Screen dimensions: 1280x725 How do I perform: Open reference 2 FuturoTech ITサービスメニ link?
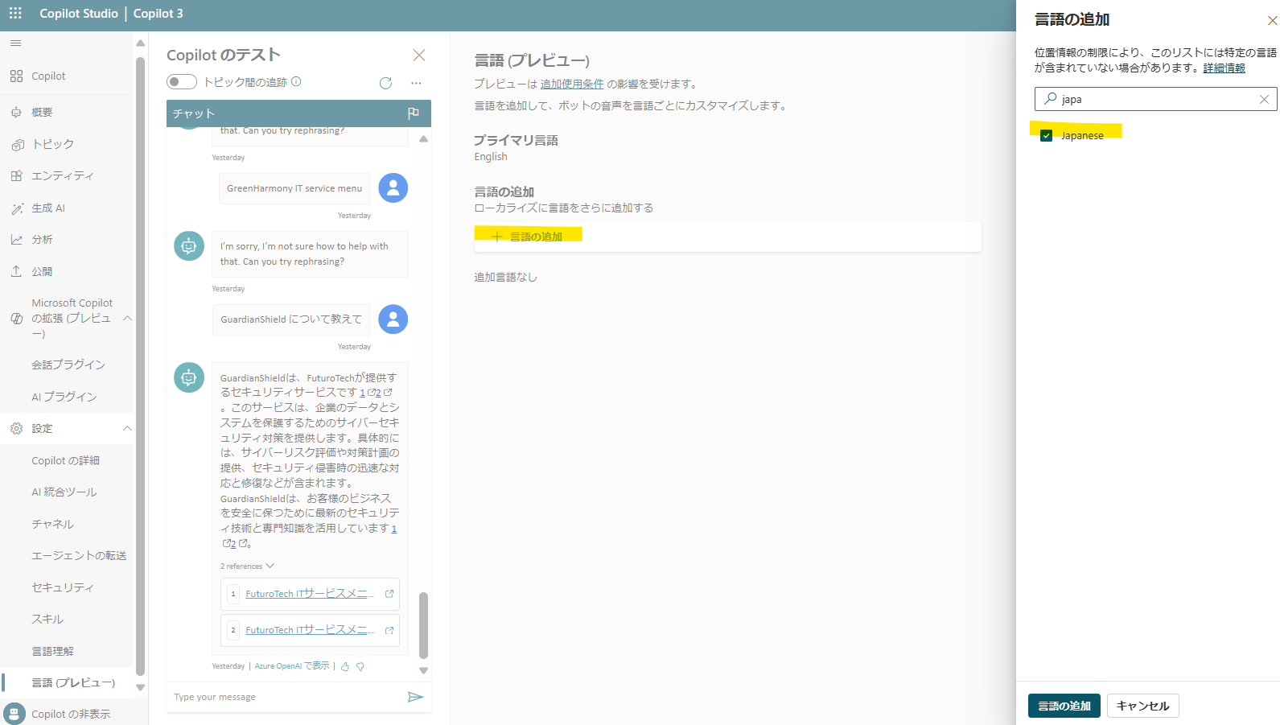click(x=310, y=630)
